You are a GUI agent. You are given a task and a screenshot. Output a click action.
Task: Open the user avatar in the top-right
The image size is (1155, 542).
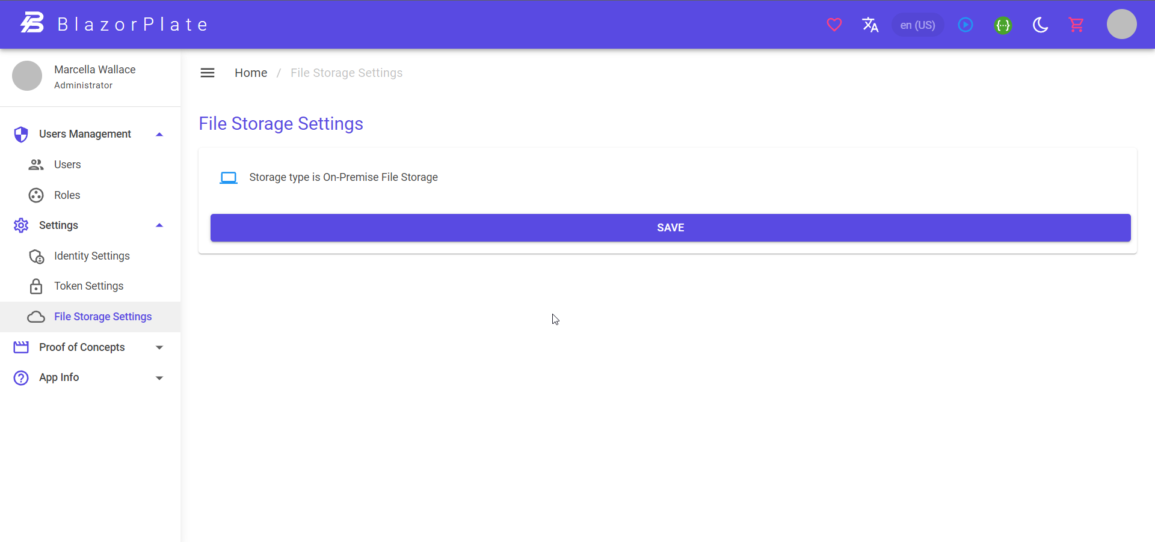coord(1122,25)
